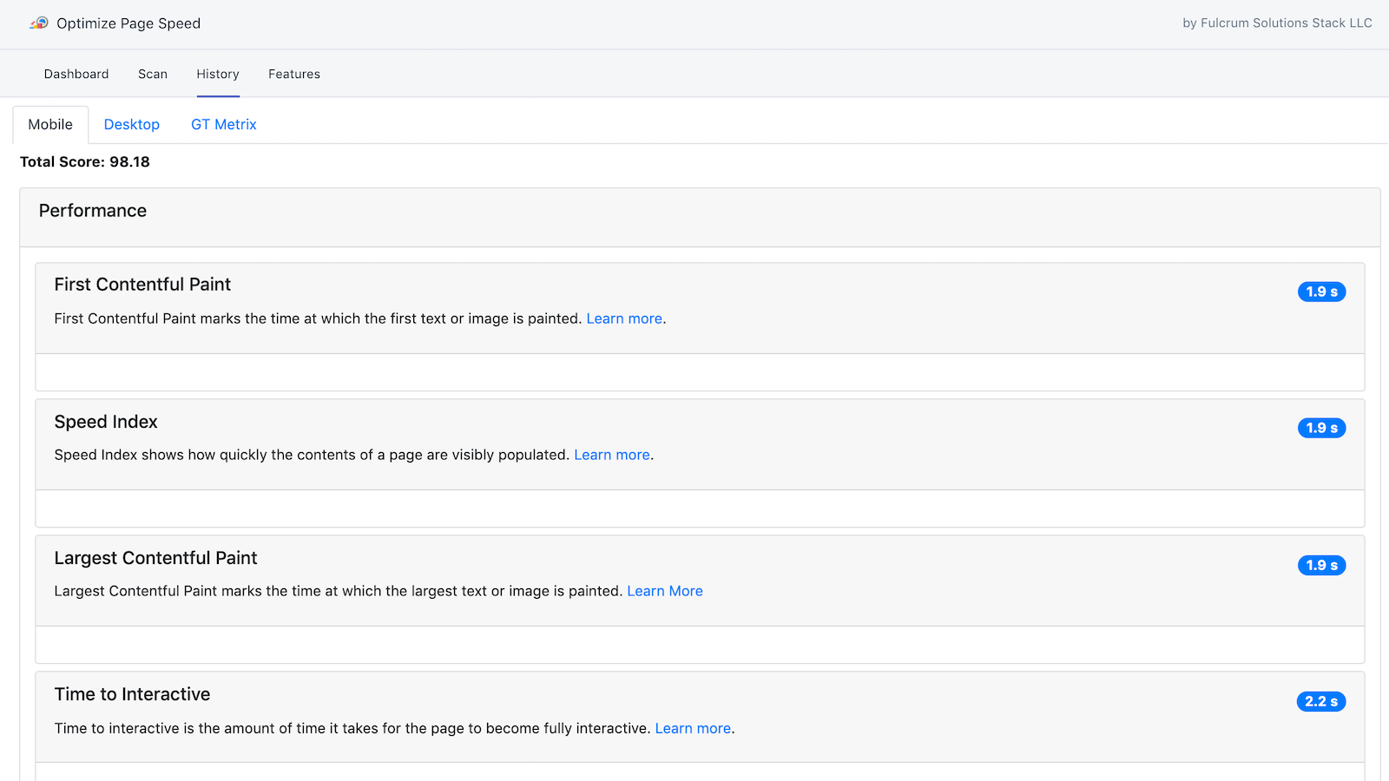This screenshot has width=1389, height=781.
Task: Click the First Contentful Paint 1.9 s badge
Action: pyautogui.click(x=1321, y=292)
